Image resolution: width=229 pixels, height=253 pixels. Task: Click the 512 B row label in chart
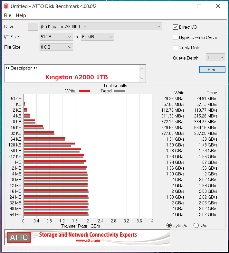click(16, 98)
